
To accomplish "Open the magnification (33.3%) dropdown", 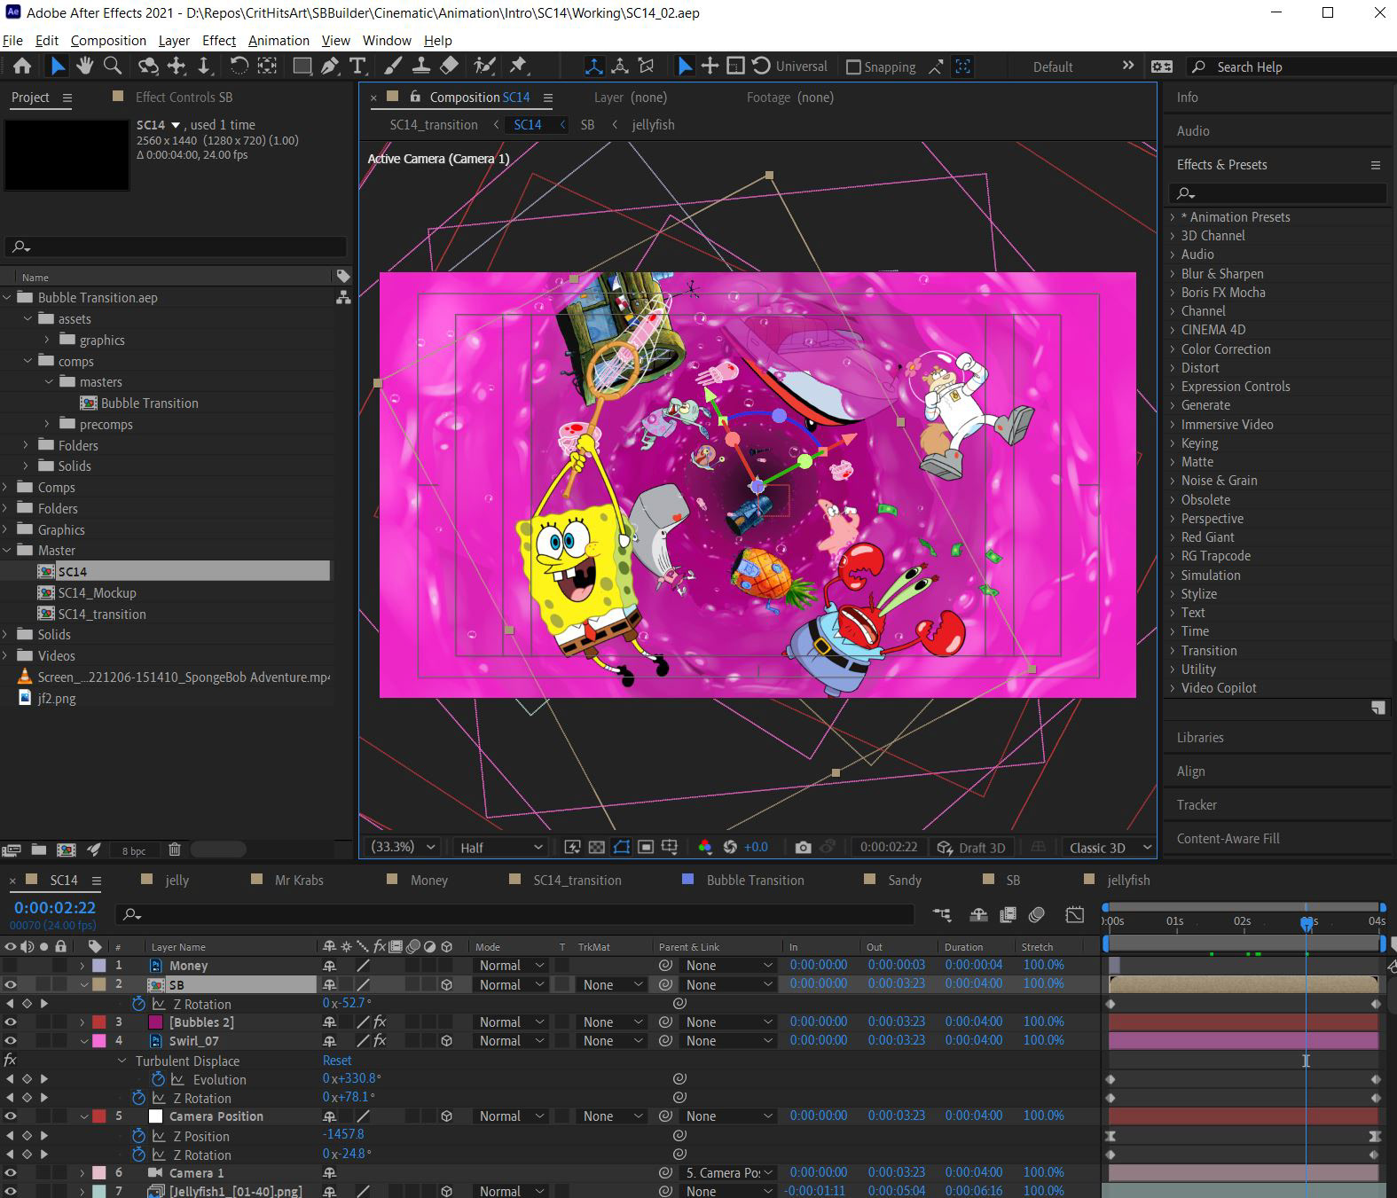I will click(403, 848).
